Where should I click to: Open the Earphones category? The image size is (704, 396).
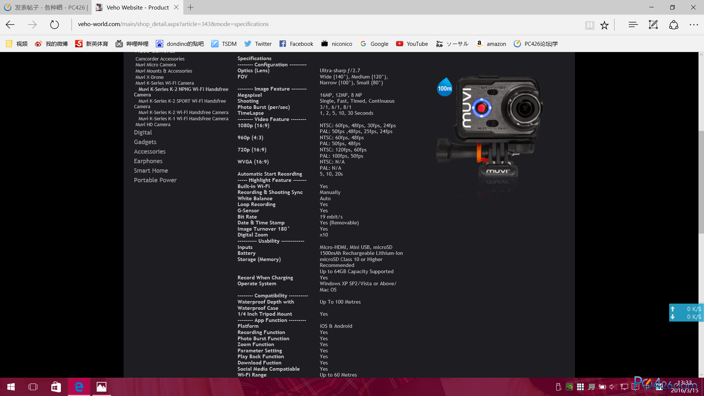(x=148, y=161)
